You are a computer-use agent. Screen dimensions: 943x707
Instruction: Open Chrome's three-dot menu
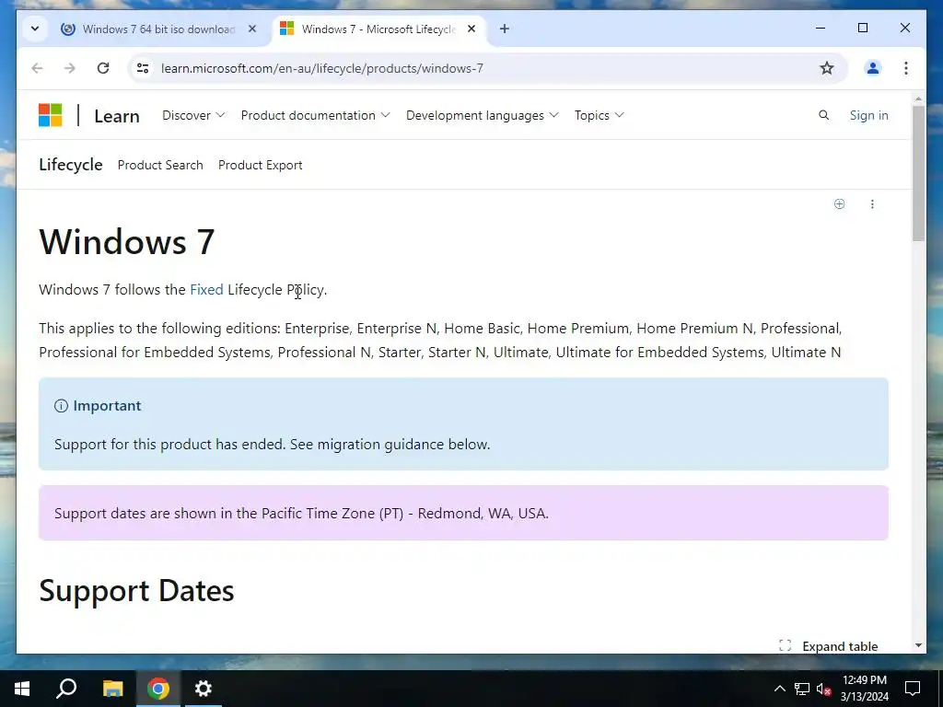[x=906, y=68]
